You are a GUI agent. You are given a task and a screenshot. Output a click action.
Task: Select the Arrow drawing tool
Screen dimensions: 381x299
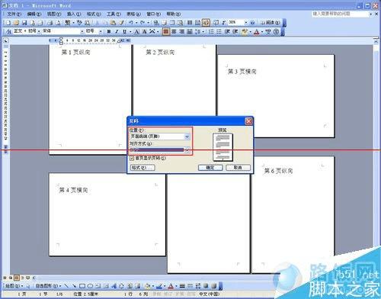click(x=74, y=286)
